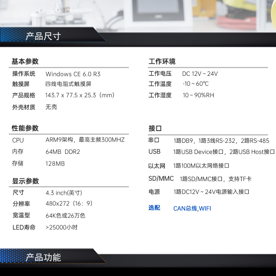Select the 基本参数 heading
Image resolution: width=276 pixels, height=276 pixels.
coord(25,61)
